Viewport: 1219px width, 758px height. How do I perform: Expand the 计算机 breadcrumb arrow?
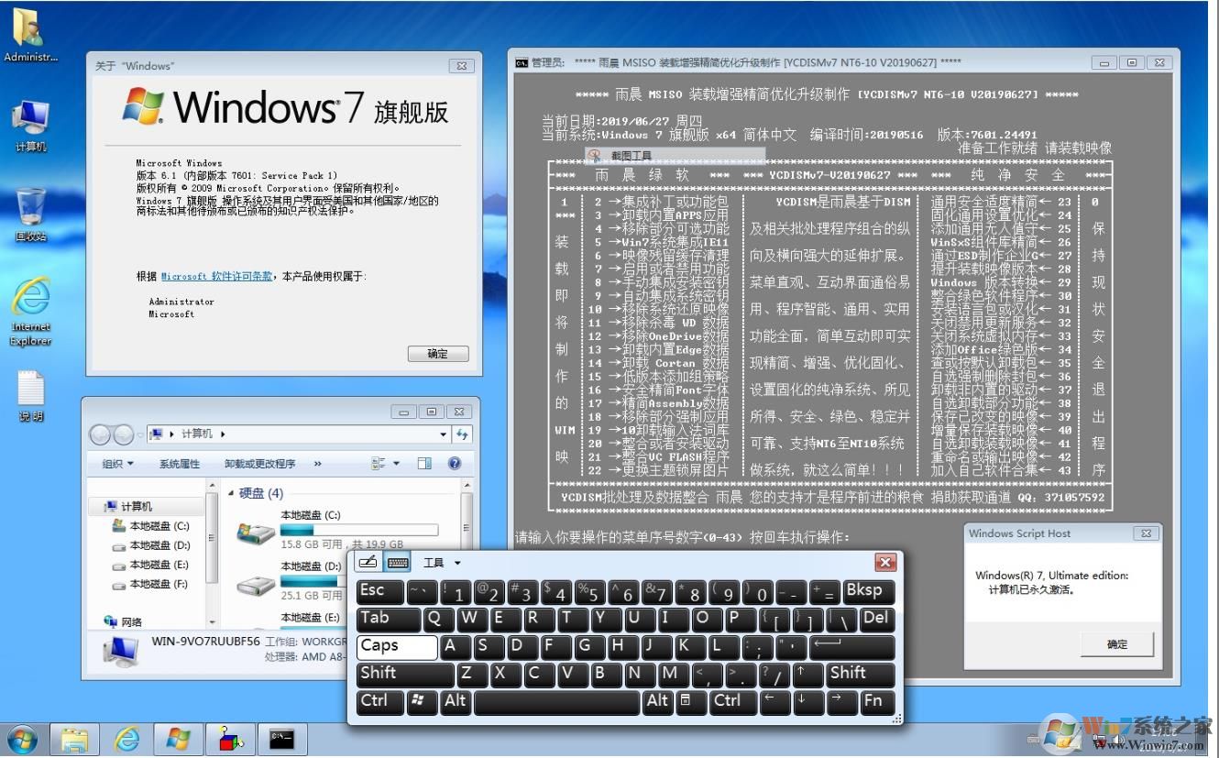coord(223,434)
